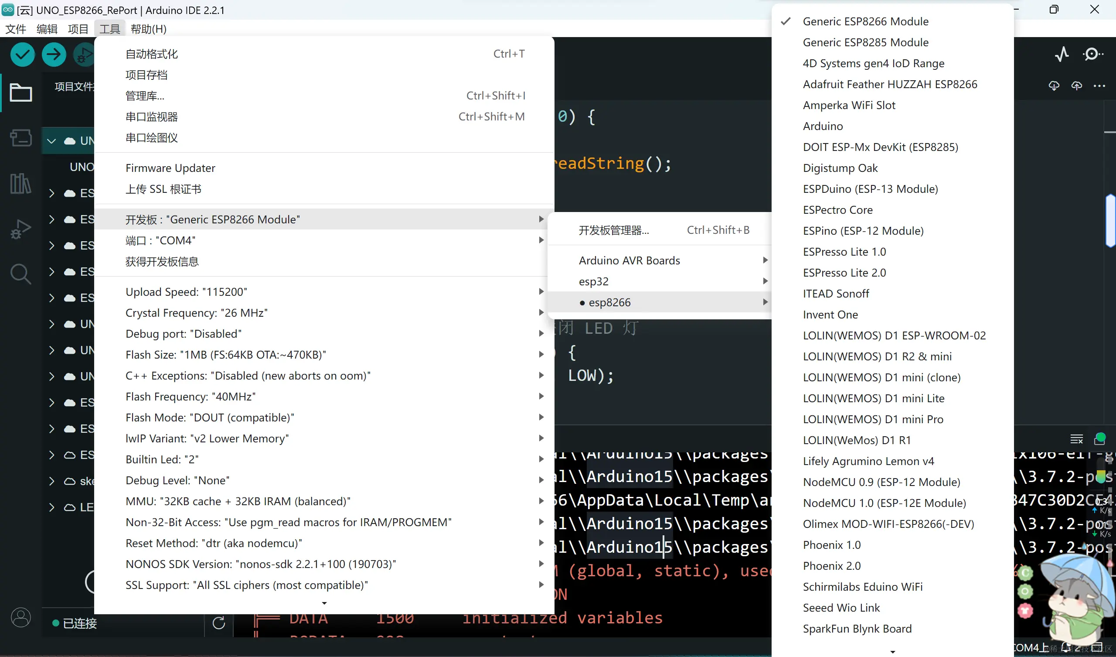1116x657 pixels.
Task: Click the UNO sketch file entry
Action: click(82, 167)
